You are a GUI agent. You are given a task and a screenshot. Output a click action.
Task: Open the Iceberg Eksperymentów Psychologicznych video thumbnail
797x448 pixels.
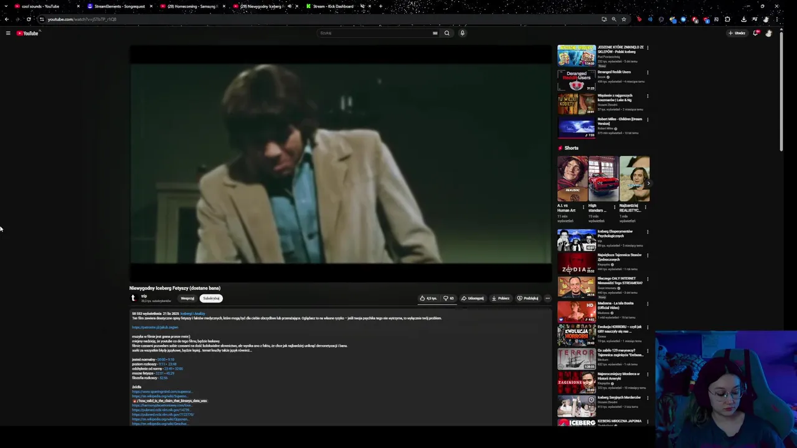(577, 240)
